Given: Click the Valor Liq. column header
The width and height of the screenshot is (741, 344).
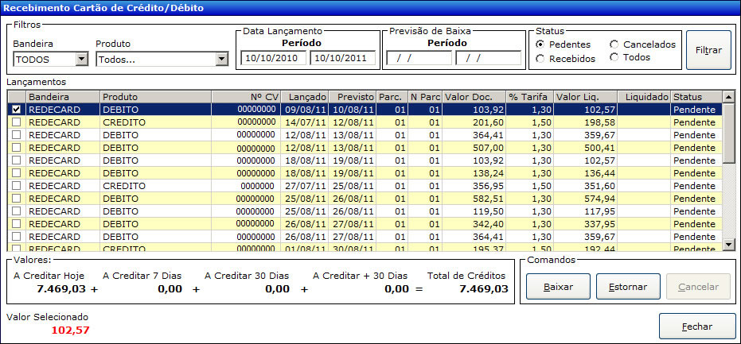Looking at the screenshot, I should coord(586,97).
